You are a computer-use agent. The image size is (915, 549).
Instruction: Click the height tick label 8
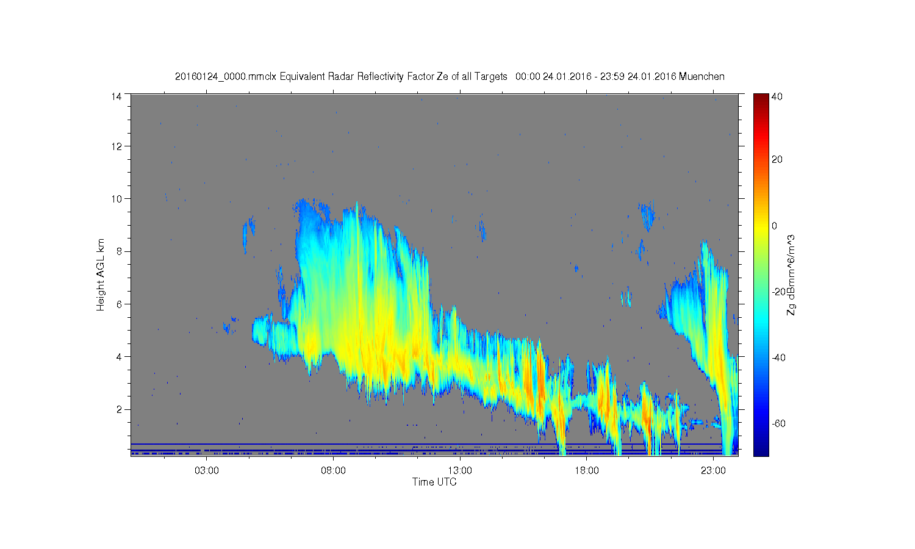118,251
